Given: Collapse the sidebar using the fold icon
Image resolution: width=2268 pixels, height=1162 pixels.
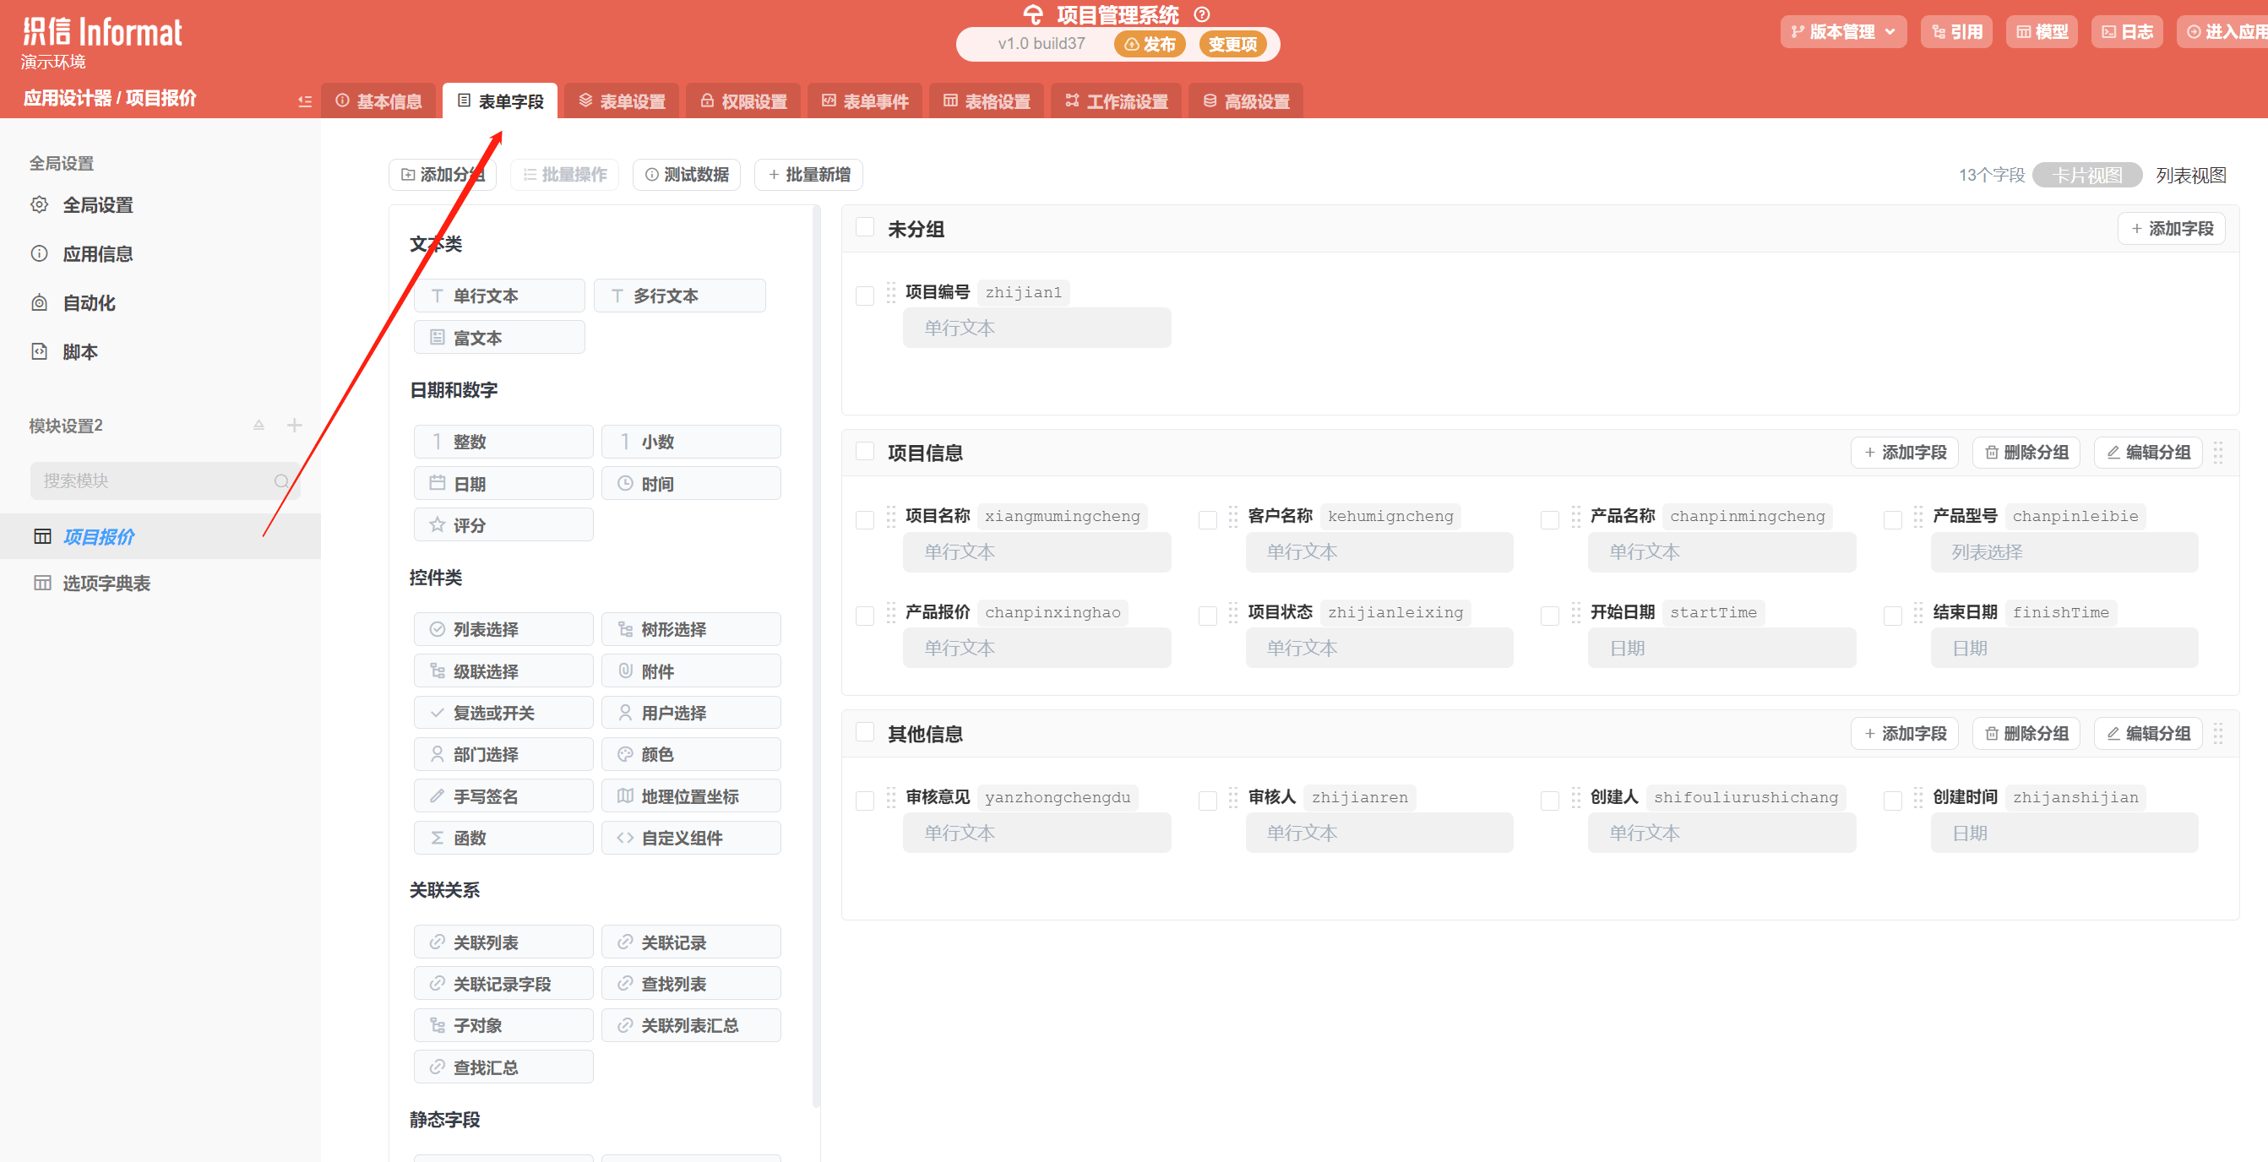Looking at the screenshot, I should pos(305,101).
